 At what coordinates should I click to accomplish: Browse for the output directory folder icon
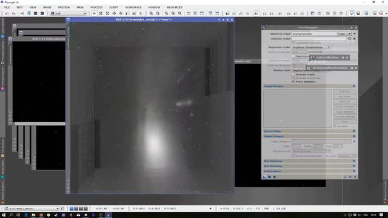point(354,141)
